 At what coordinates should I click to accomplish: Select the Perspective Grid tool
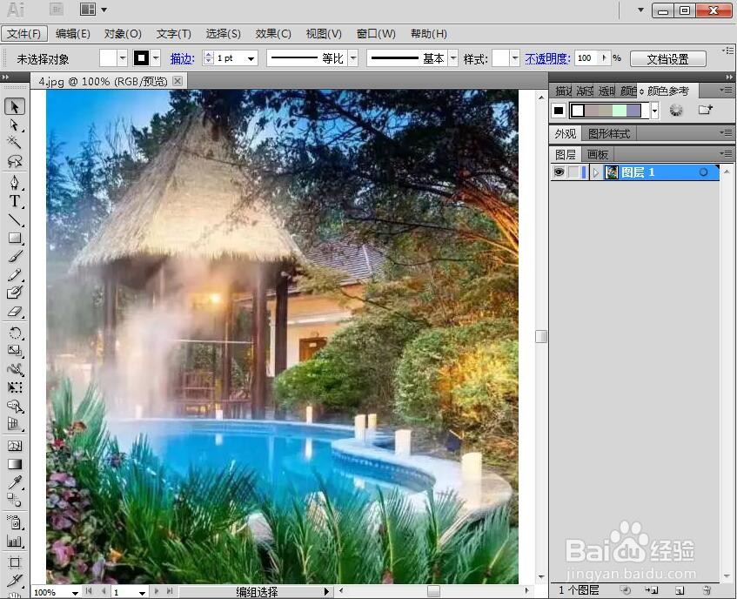click(x=15, y=425)
